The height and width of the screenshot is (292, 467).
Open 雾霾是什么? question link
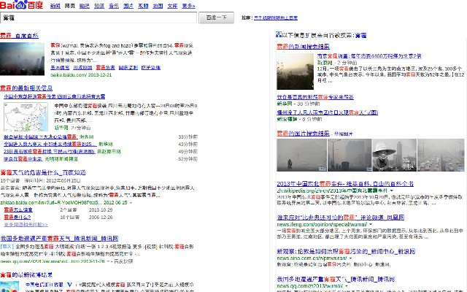pos(18,218)
